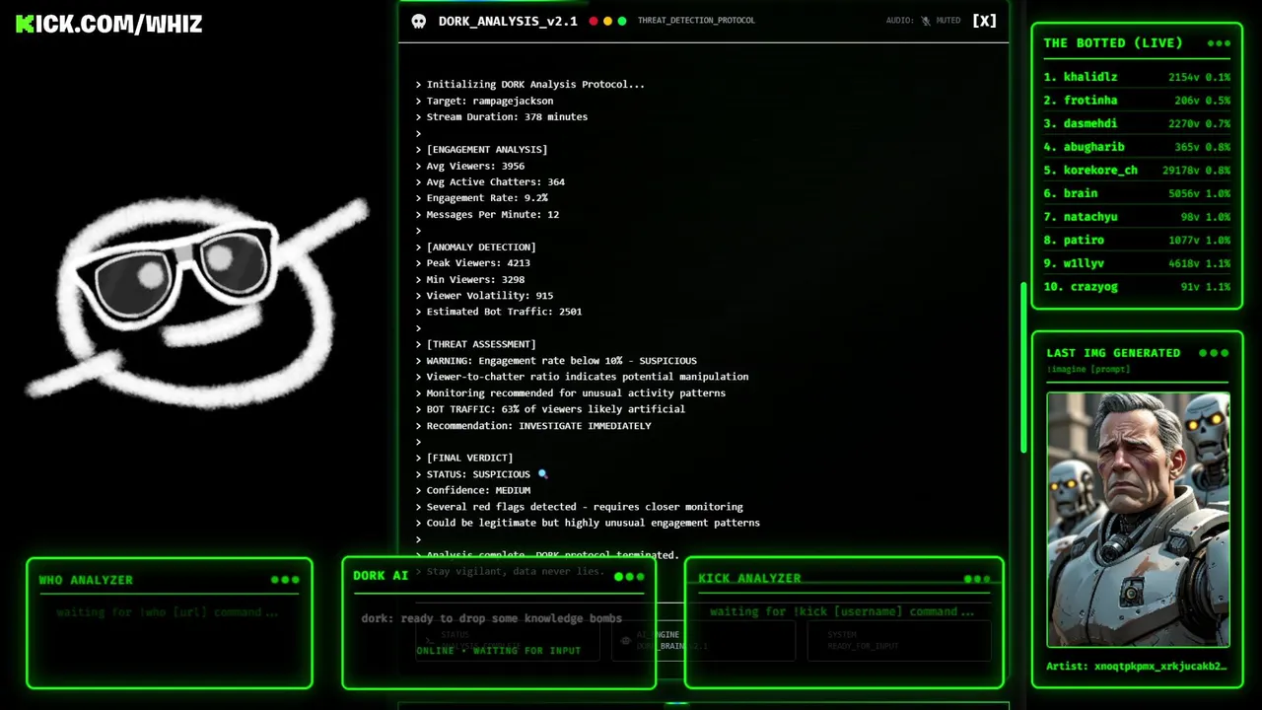Open three-dot menu on Who Analyzer panel
The height and width of the screenshot is (710, 1262).
click(x=285, y=580)
